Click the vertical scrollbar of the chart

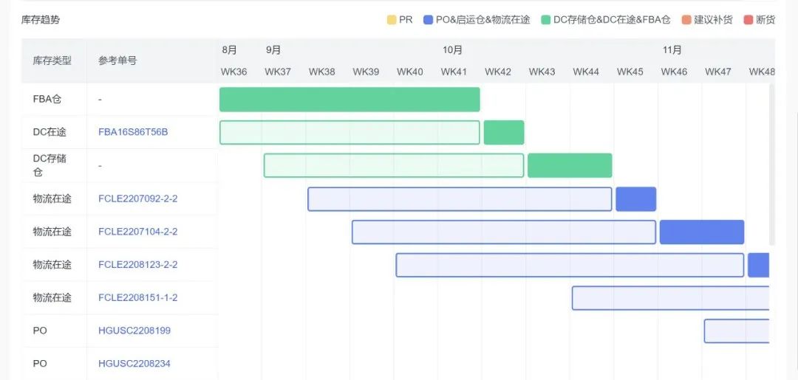771,165
